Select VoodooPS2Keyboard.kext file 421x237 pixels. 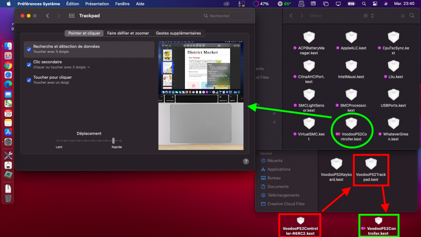tap(336, 170)
